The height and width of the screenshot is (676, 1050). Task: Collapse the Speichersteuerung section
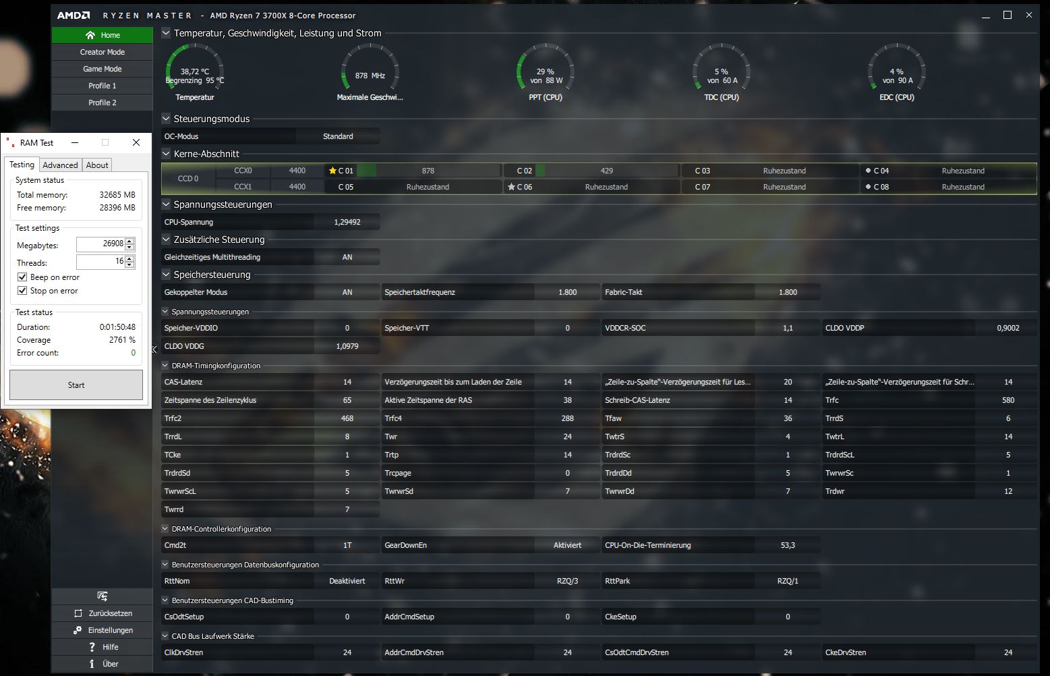(166, 275)
